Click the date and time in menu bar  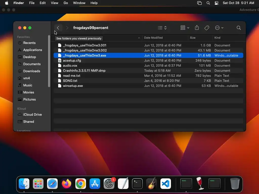(238, 3)
